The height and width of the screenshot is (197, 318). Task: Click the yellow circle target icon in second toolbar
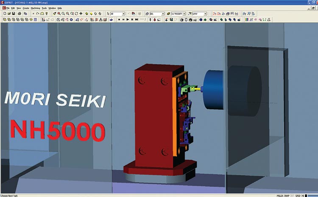pyautogui.click(x=31, y=20)
